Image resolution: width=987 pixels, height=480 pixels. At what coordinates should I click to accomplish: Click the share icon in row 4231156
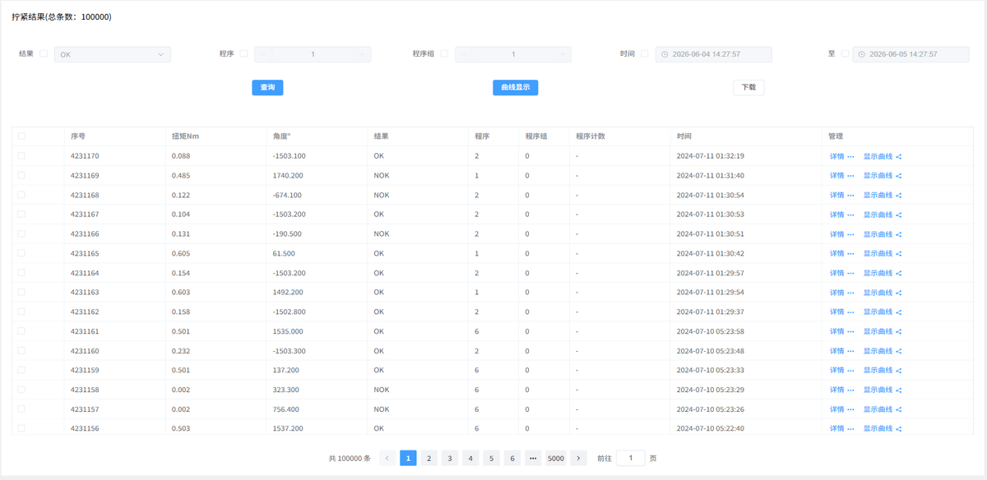[x=899, y=429]
